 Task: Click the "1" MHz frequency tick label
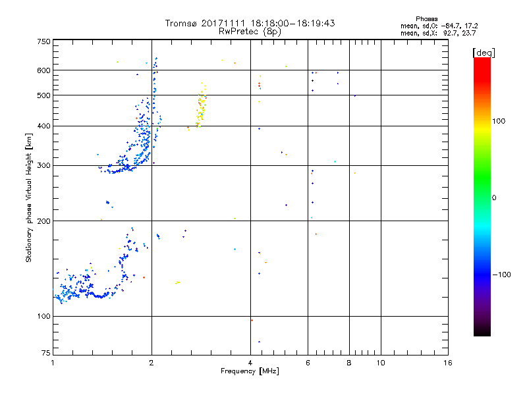tap(53, 363)
